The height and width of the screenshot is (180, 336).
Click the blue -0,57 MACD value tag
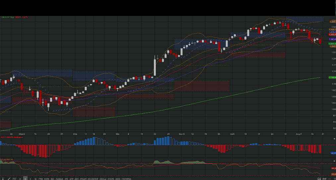(x=333, y=153)
